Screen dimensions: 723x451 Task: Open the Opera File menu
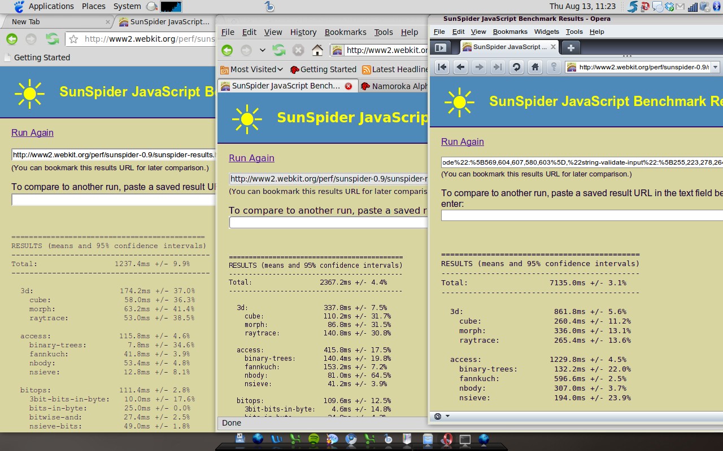click(439, 32)
